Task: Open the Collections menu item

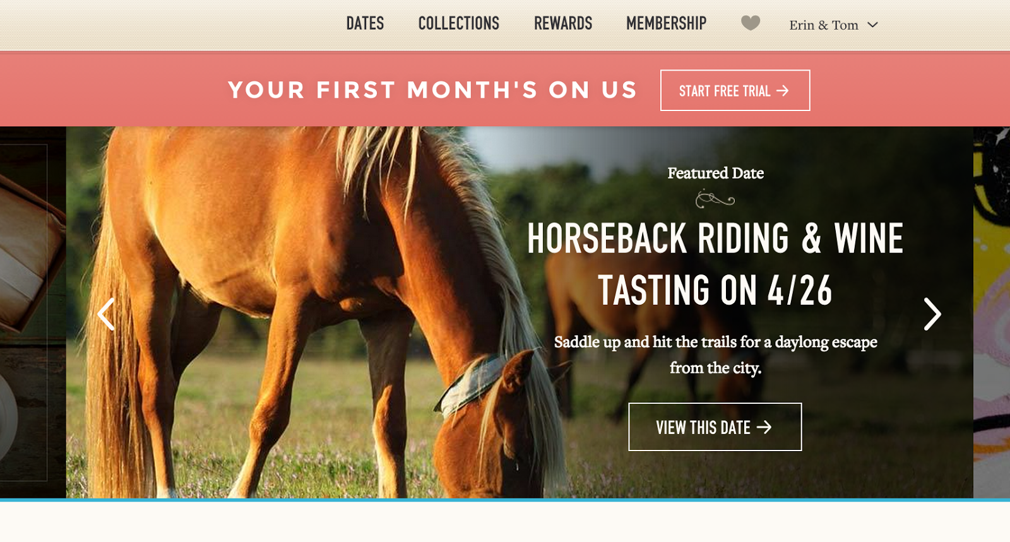Action: coord(459,23)
